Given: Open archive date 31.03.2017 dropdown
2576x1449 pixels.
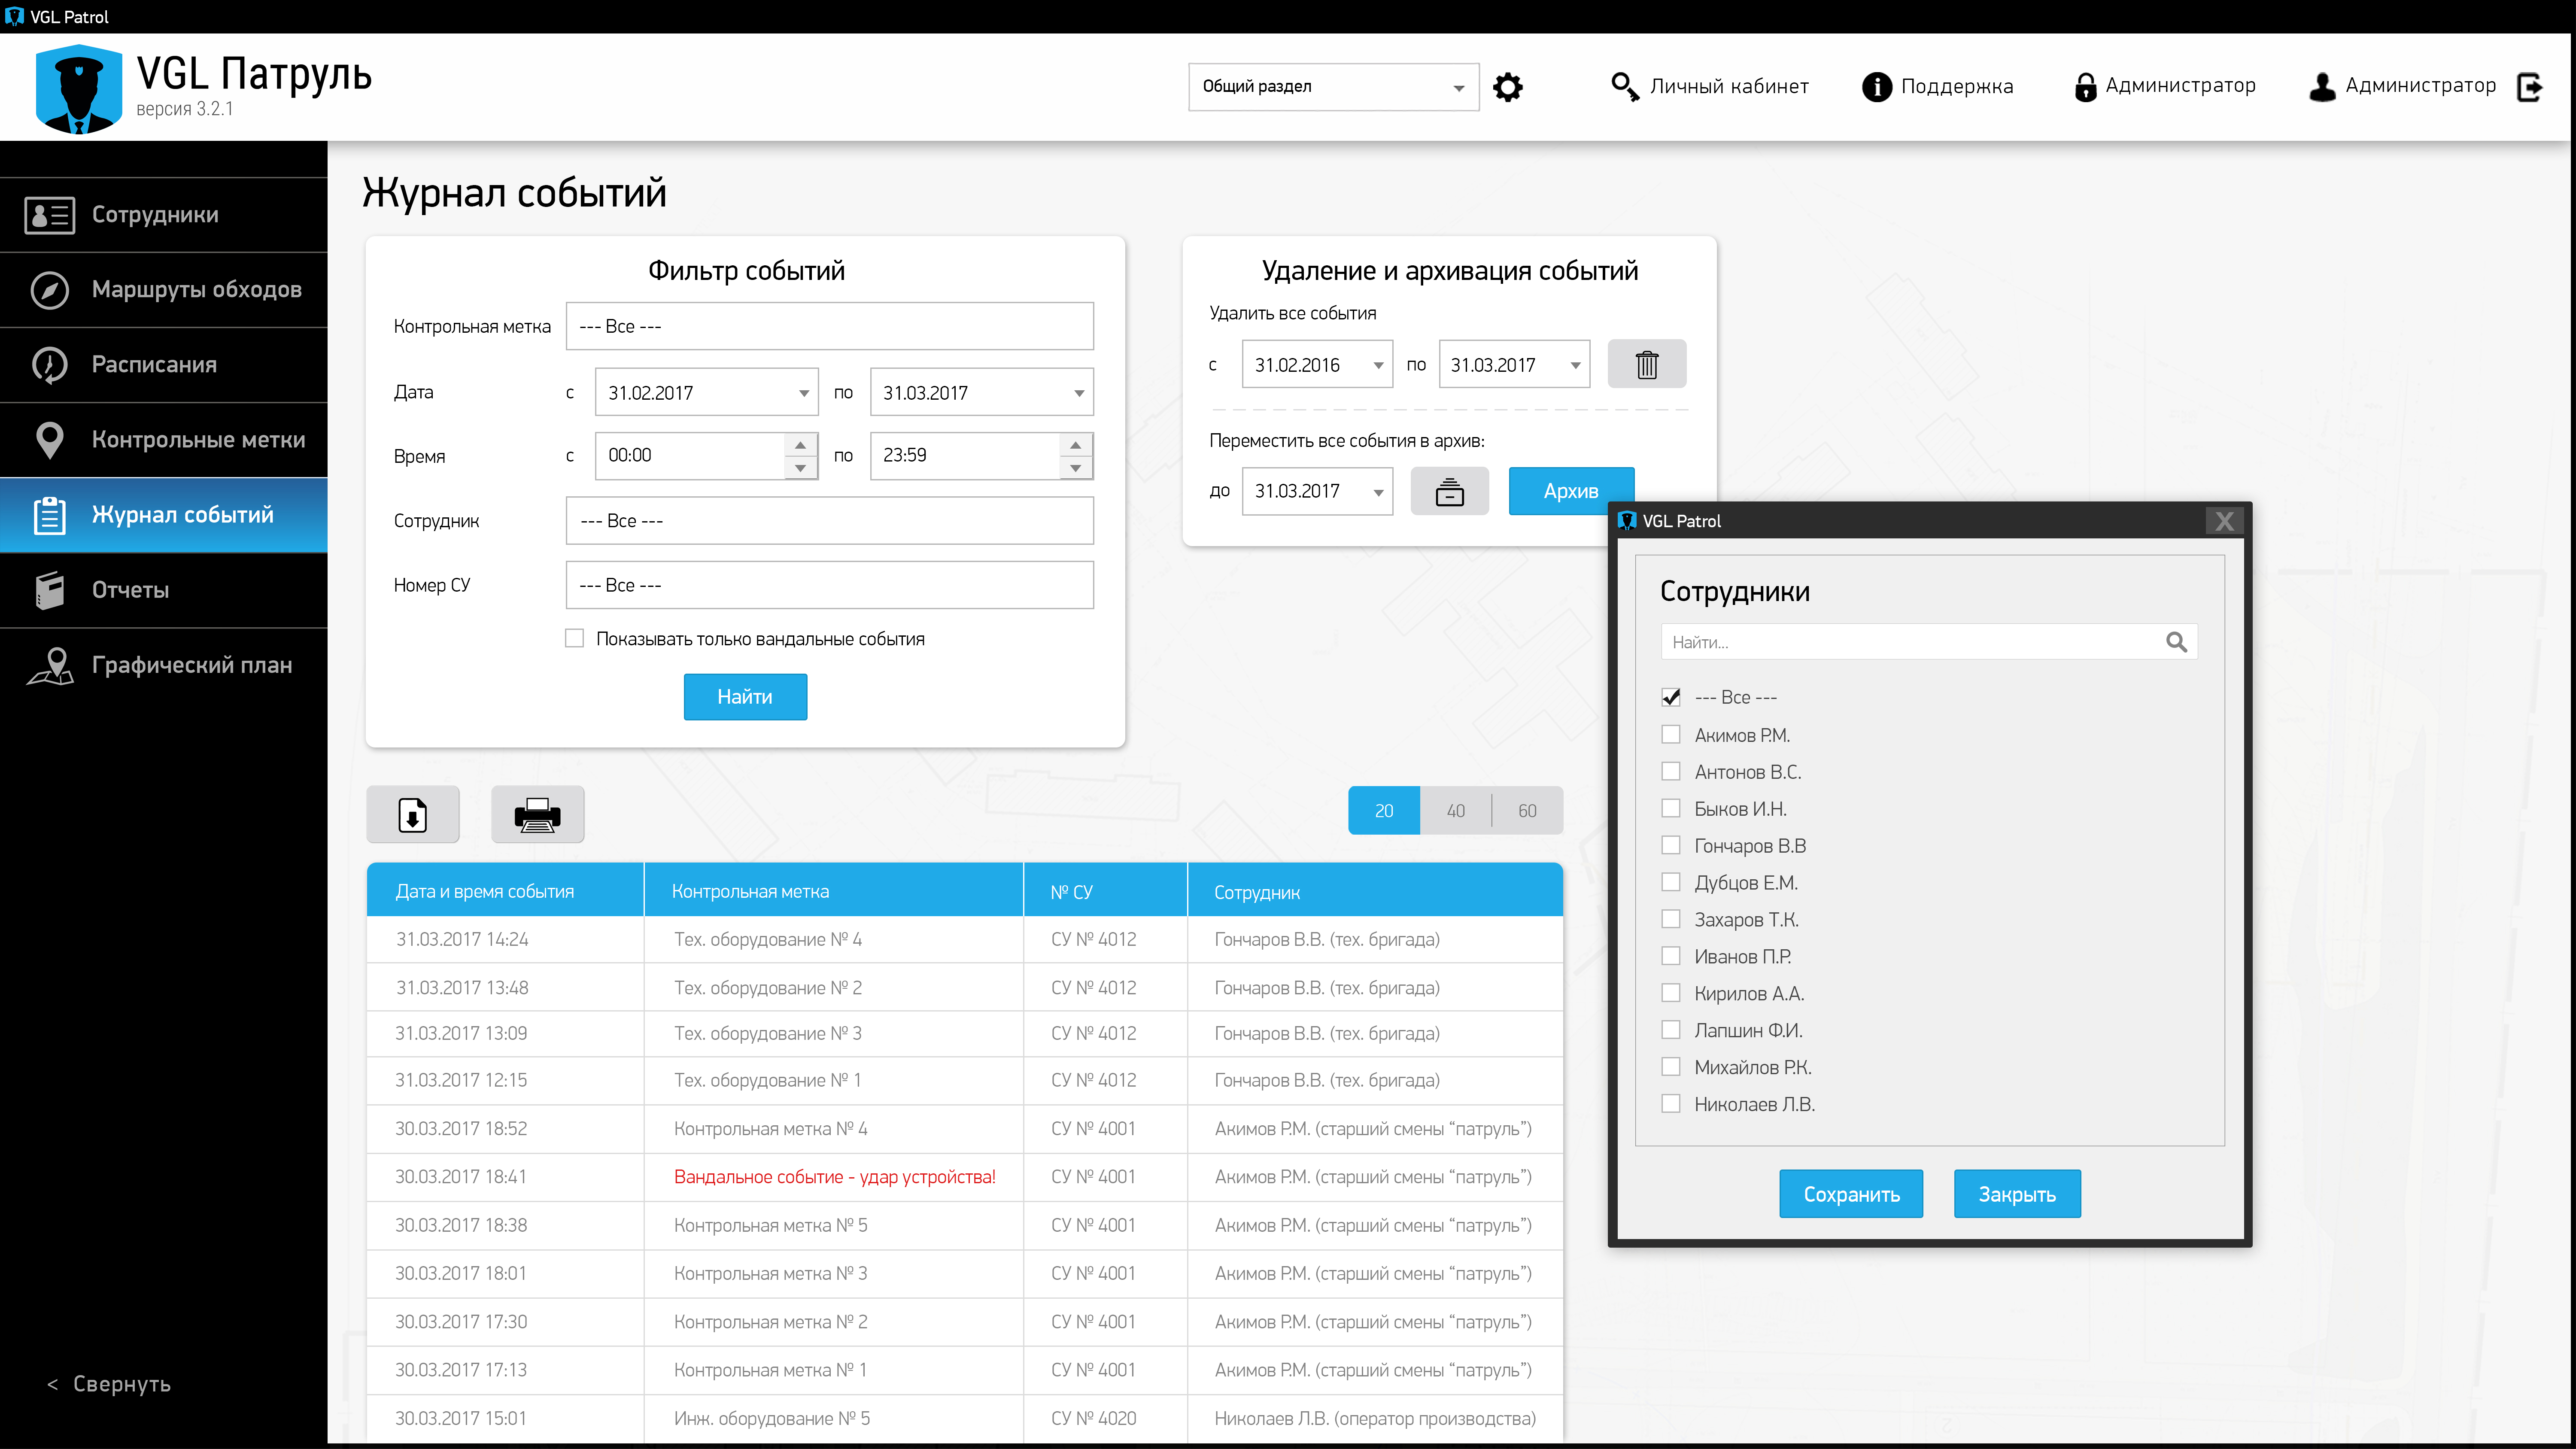Looking at the screenshot, I should tap(1378, 491).
